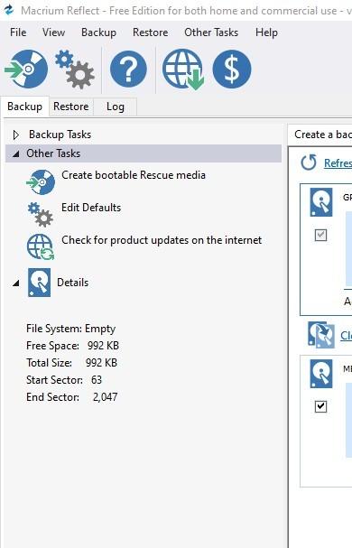
Task: Click the blue question mark help icon
Action: coord(128,69)
